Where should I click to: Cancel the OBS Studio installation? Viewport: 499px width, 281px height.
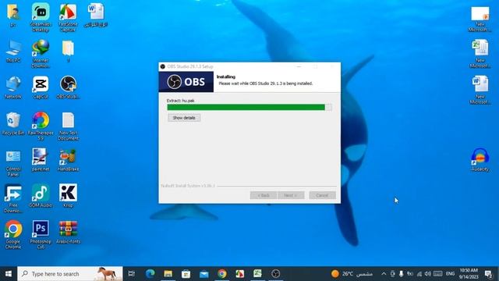[x=322, y=195]
